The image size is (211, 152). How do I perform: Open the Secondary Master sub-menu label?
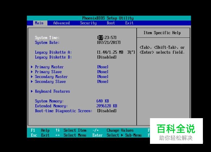51,76
